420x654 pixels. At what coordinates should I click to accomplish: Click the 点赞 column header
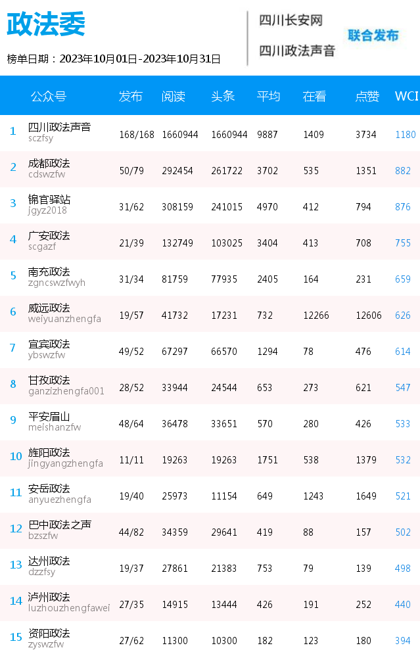coord(367,97)
